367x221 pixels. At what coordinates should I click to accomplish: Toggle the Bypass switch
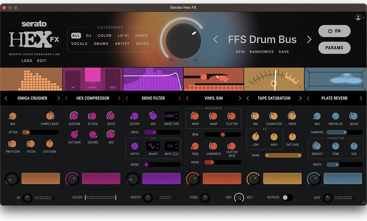287,197
